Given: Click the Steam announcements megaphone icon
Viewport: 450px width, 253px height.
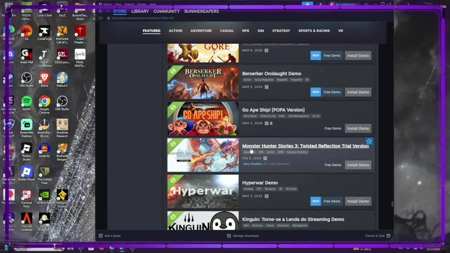Looking at the screenshot, I should tap(308, 4).
